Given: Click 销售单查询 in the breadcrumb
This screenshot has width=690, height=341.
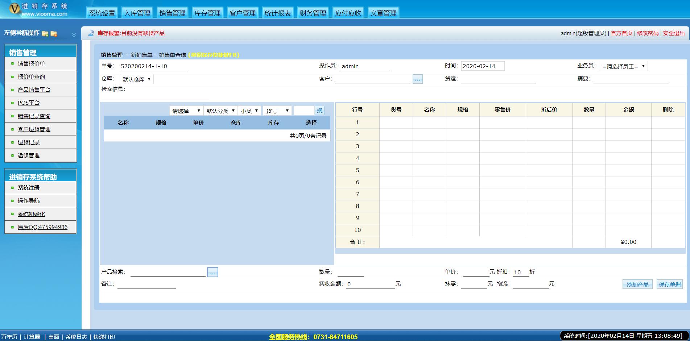Looking at the screenshot, I should (x=173, y=55).
